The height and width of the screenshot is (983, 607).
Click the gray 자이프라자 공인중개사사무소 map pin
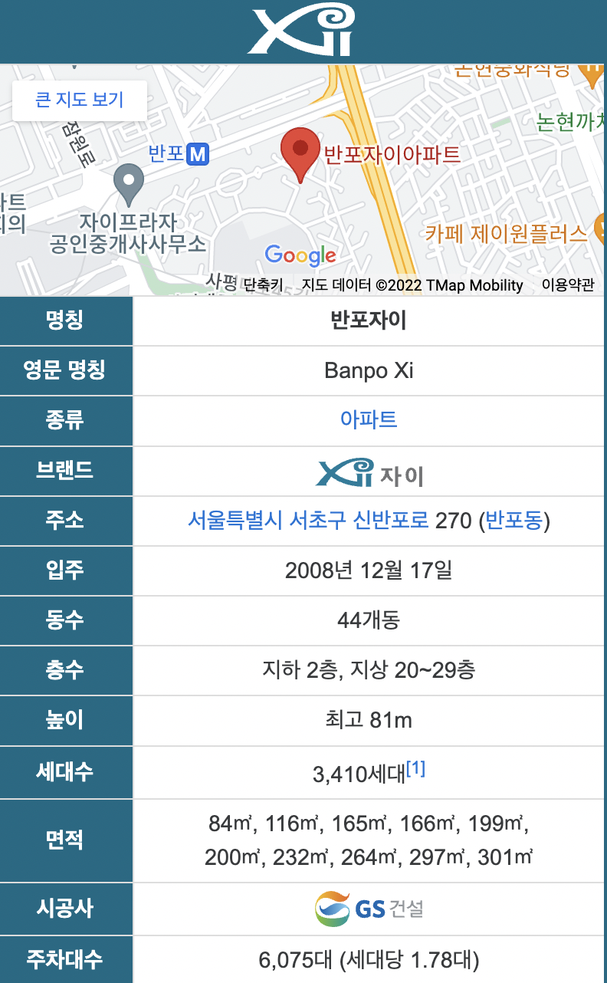(x=128, y=186)
